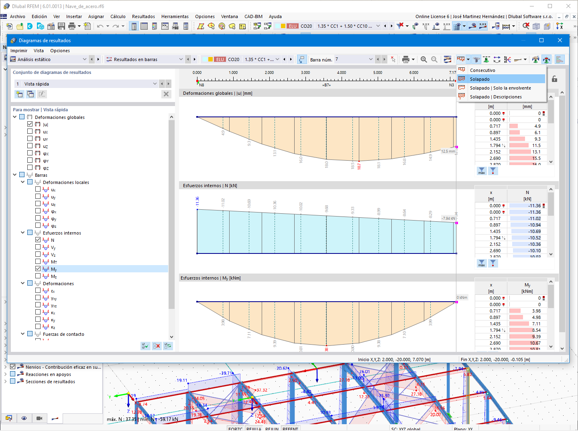The width and height of the screenshot is (578, 431).
Task: Click the coordinate axes icon in the main toolbar
Action: click(560, 26)
